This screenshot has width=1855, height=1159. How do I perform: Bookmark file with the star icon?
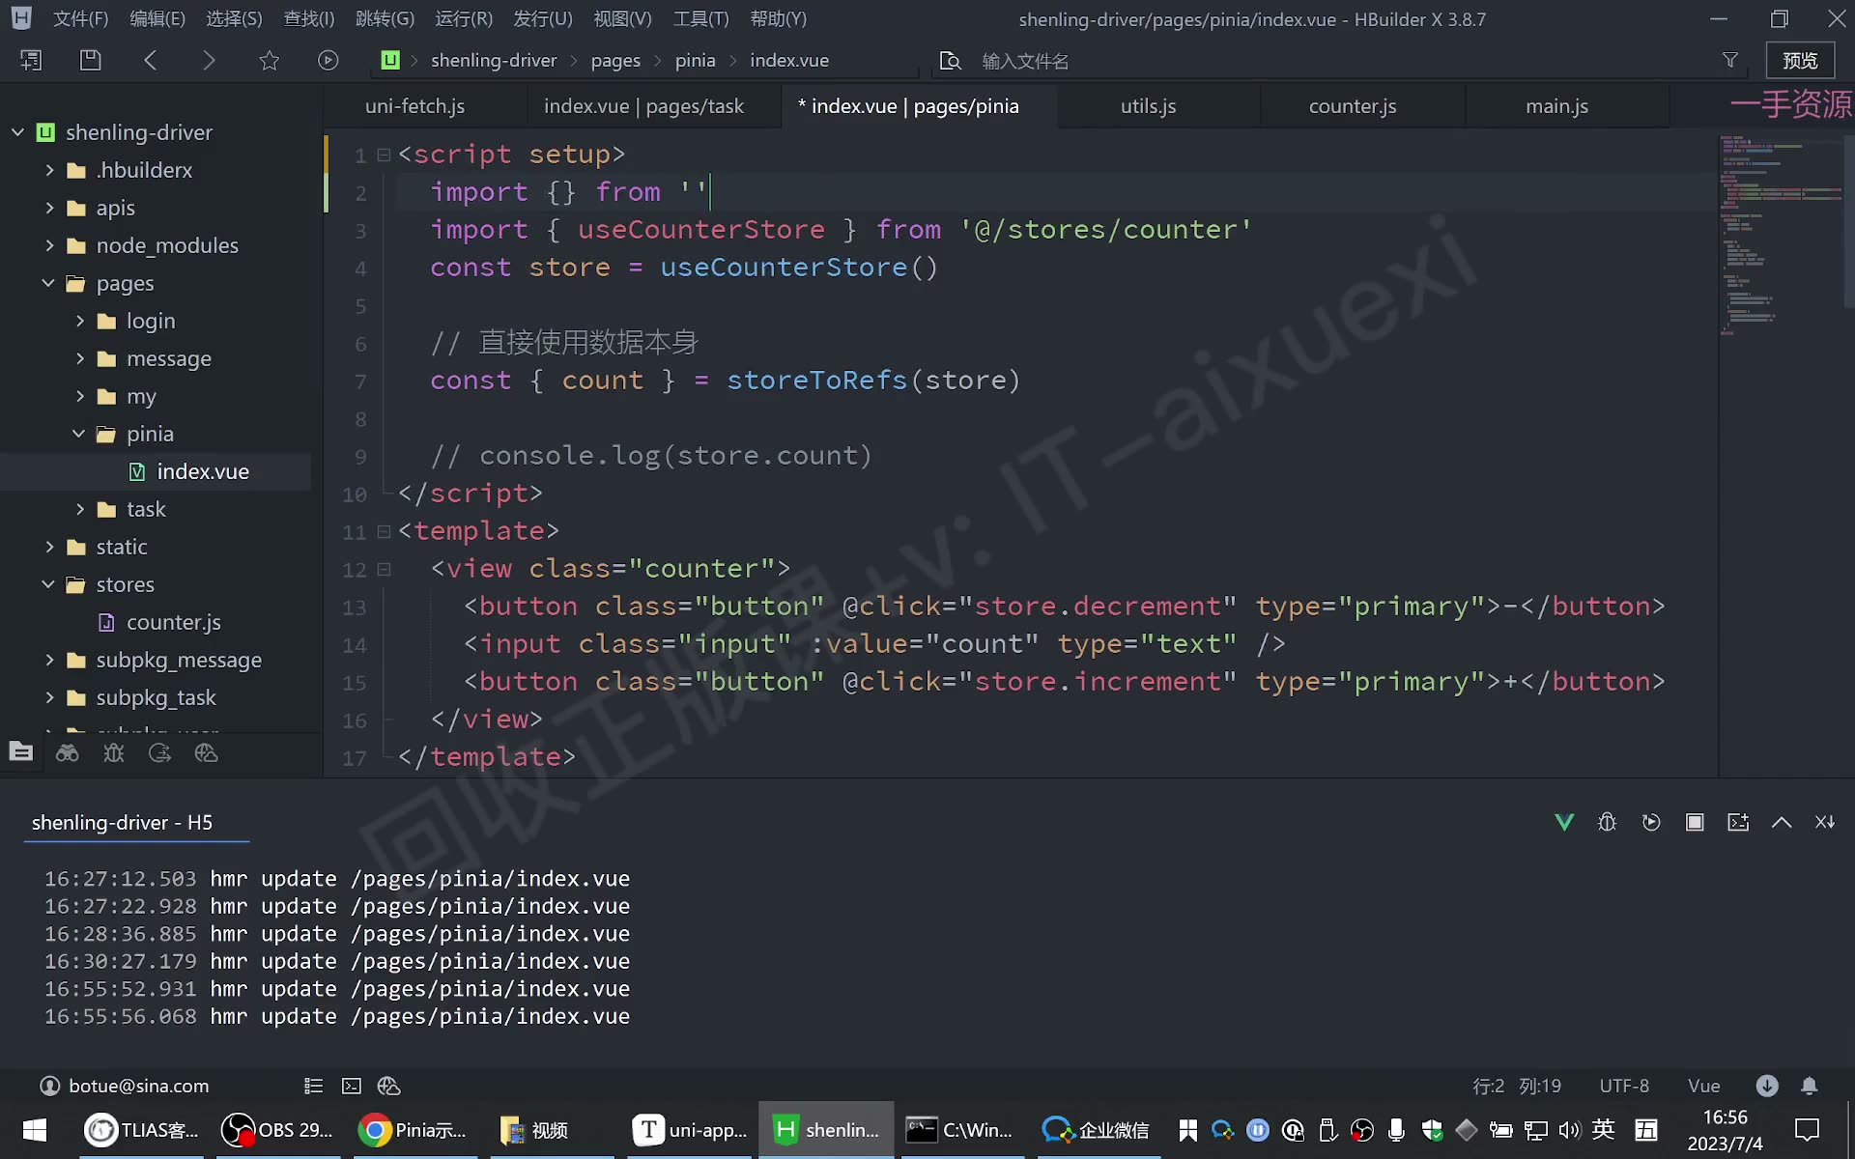[269, 60]
